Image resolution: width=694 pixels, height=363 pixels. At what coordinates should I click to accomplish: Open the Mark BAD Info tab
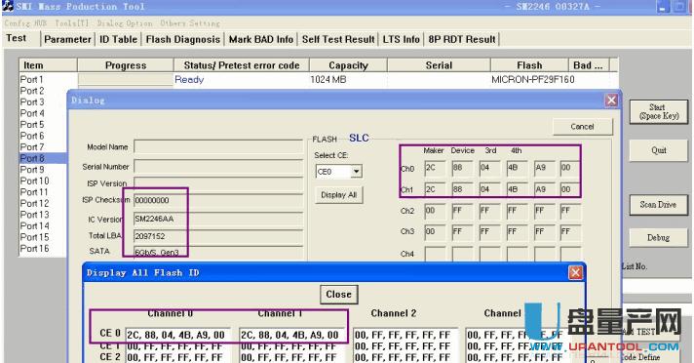click(261, 39)
